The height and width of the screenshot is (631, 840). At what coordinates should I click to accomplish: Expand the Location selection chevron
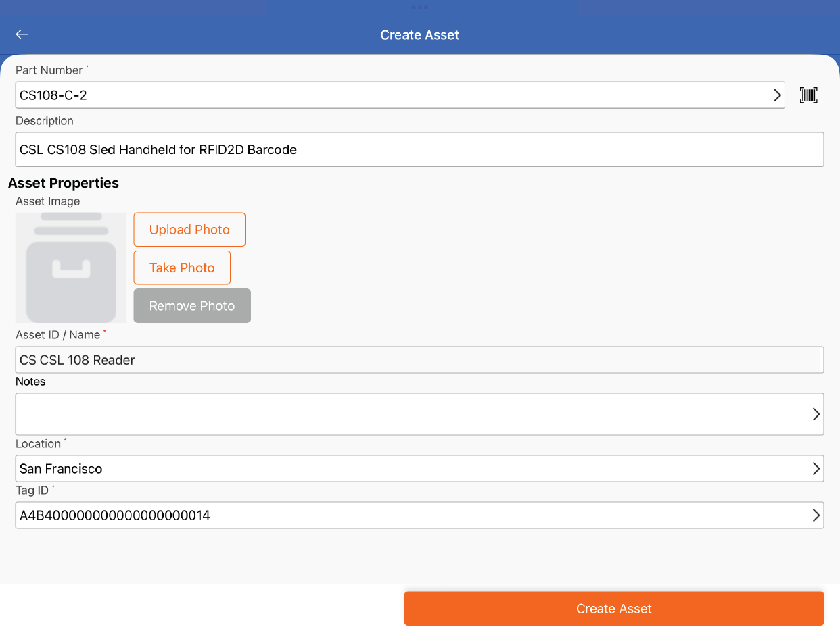click(x=816, y=468)
